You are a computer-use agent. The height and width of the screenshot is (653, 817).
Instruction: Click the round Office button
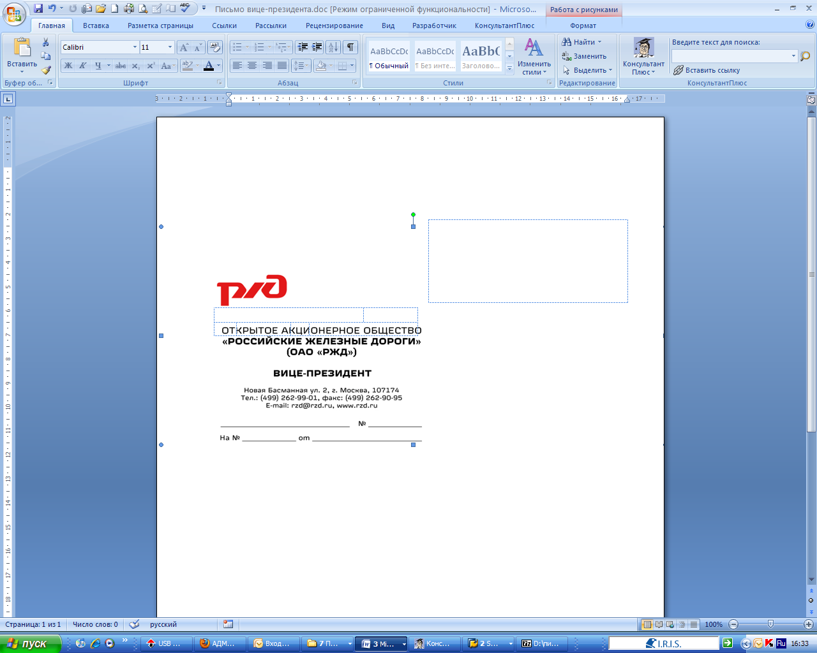14,14
